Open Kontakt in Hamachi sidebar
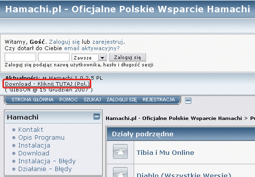255x177 pixels. (31, 130)
